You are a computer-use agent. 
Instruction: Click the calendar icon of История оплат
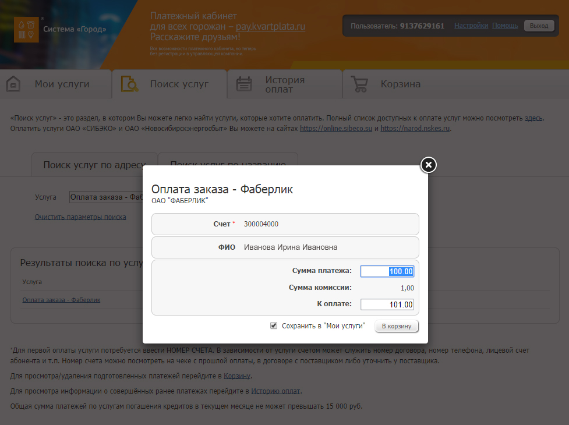(244, 84)
